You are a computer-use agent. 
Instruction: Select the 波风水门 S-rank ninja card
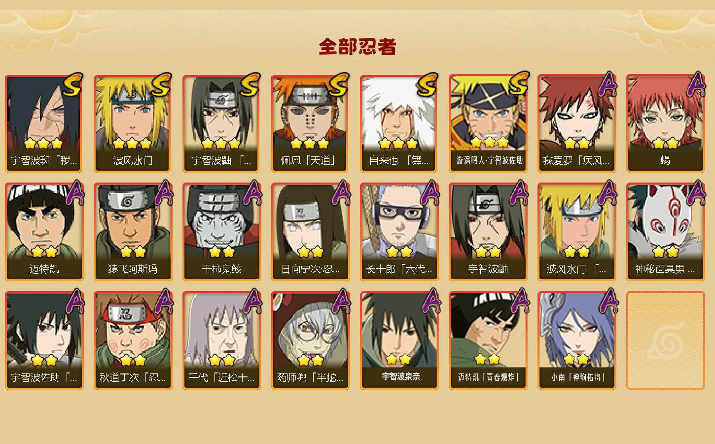click(133, 123)
